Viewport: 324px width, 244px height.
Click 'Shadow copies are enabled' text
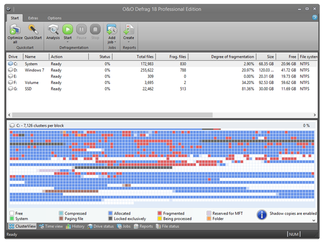(x=293, y=213)
